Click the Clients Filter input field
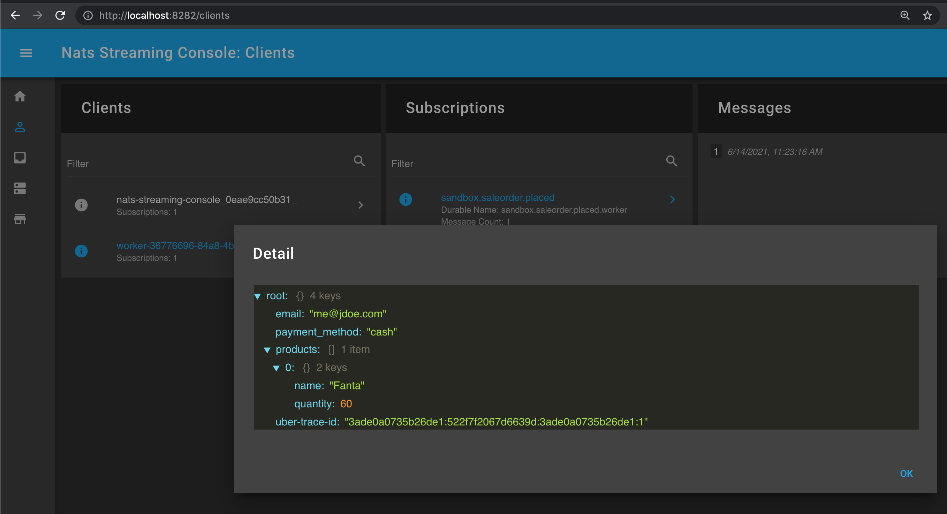Image resolution: width=947 pixels, height=514 pixels. [x=206, y=164]
